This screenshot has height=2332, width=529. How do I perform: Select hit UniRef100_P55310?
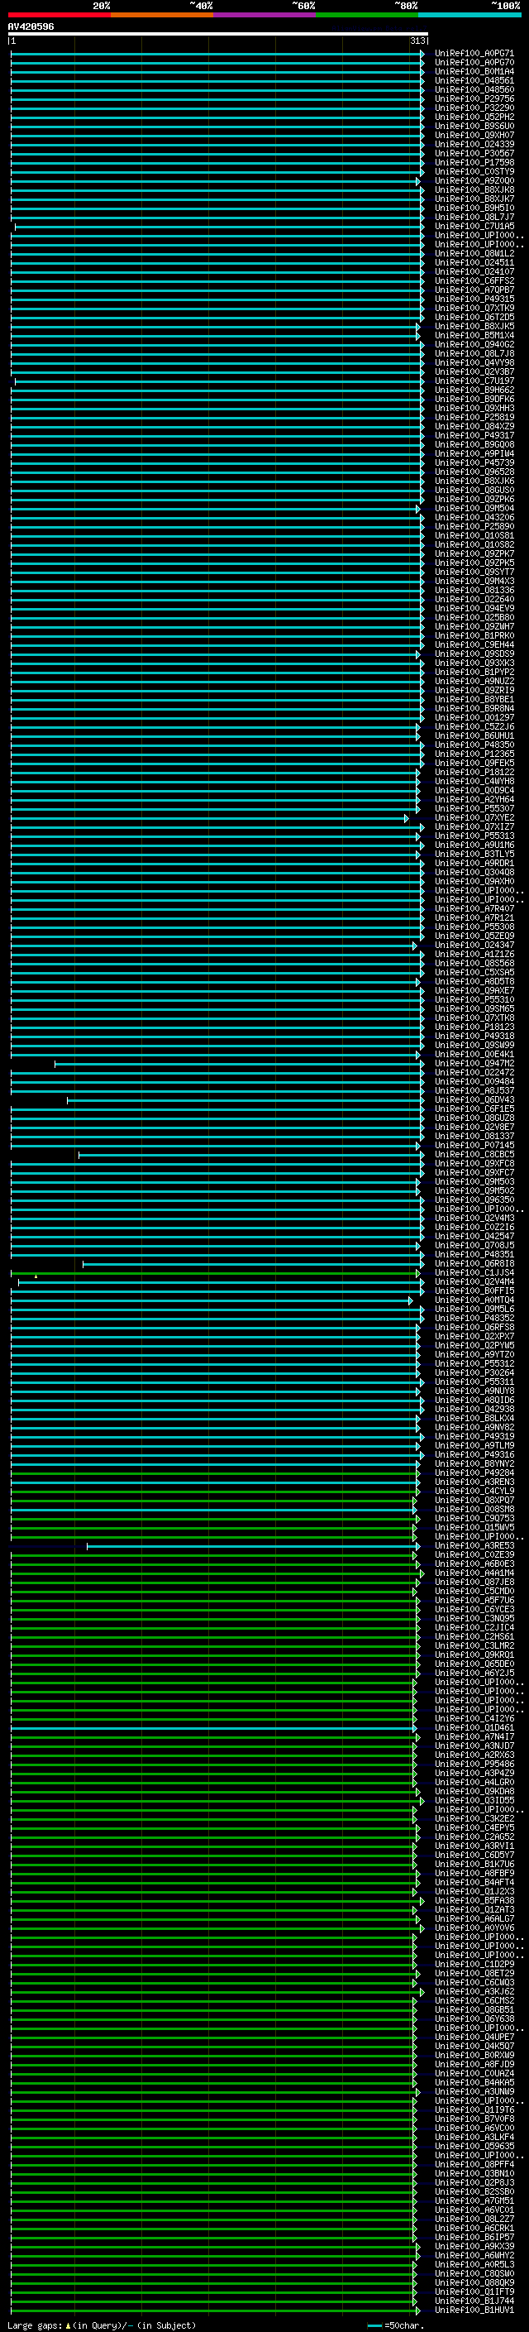474,999
